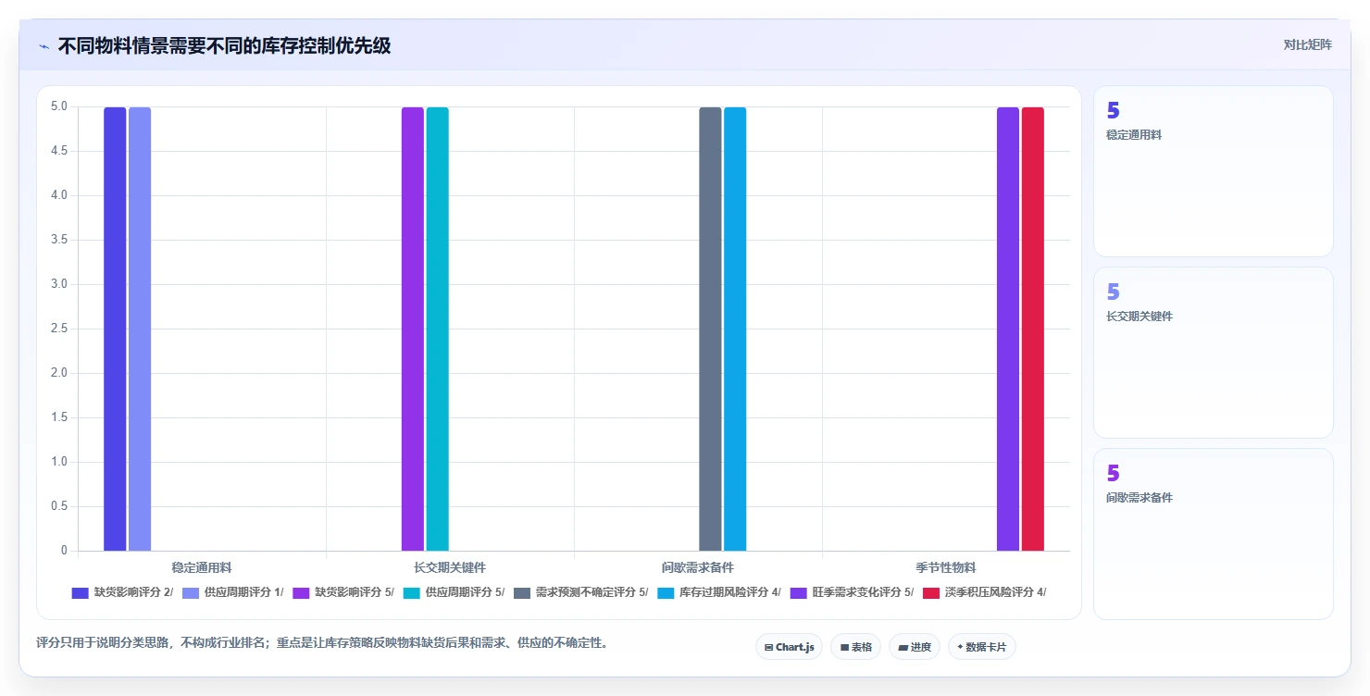Toggle the 供应周期评分 5/ legend series
Image resolution: width=1370 pixels, height=696 pixels.
pos(454,592)
